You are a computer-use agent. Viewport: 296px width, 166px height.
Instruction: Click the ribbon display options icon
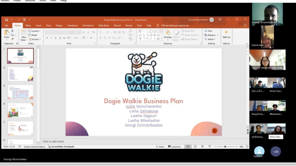coord(220,19)
